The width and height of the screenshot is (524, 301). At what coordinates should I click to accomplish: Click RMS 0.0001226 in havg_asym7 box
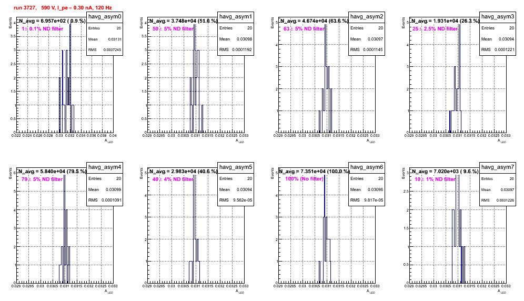(498, 200)
